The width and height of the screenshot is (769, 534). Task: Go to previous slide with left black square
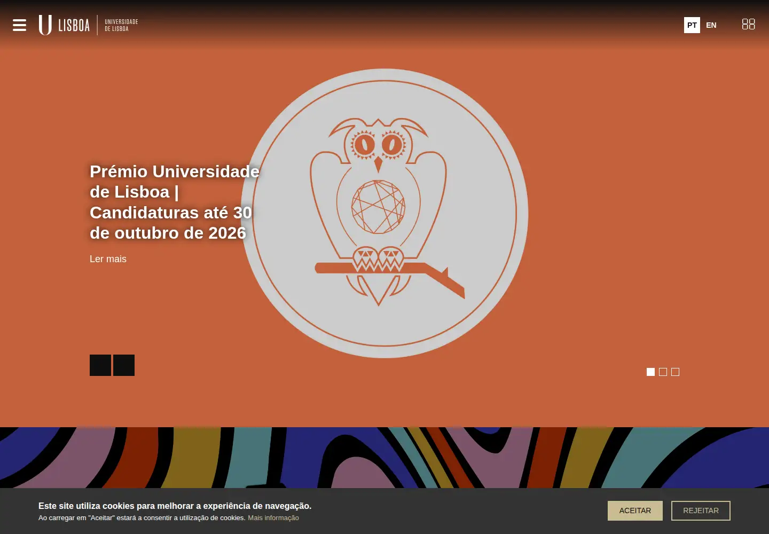click(x=100, y=365)
